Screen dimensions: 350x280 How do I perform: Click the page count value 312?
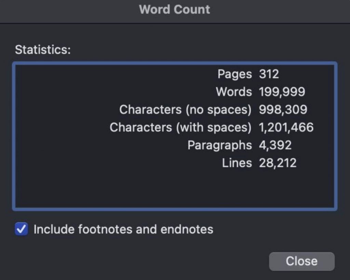click(x=269, y=74)
